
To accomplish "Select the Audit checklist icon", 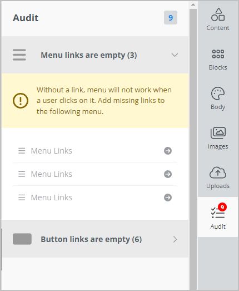I will (218, 213).
